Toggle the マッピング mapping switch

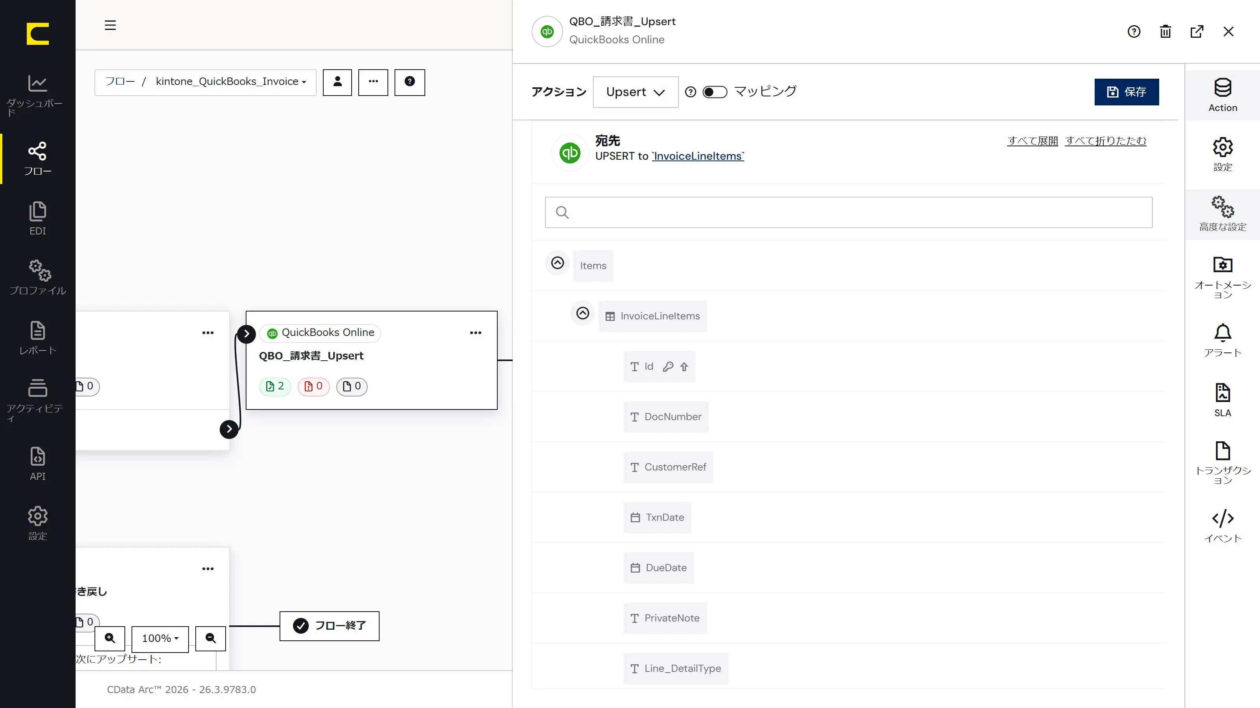pos(715,92)
